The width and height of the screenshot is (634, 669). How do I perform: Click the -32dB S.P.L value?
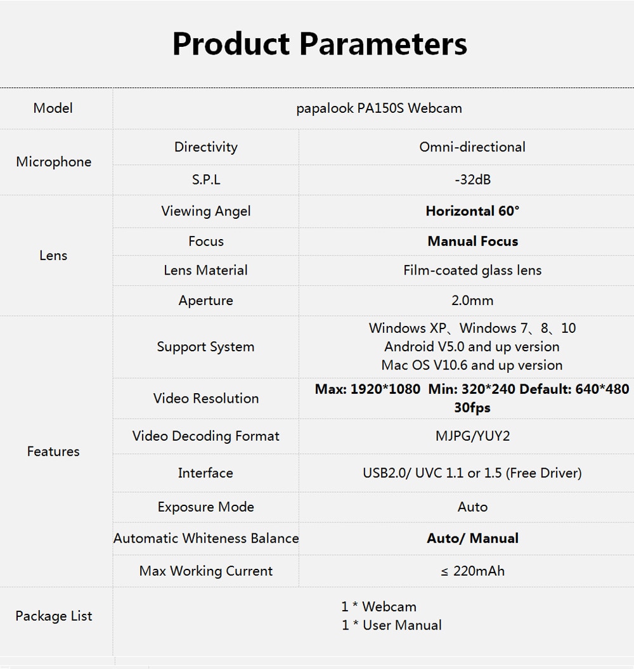(x=472, y=179)
